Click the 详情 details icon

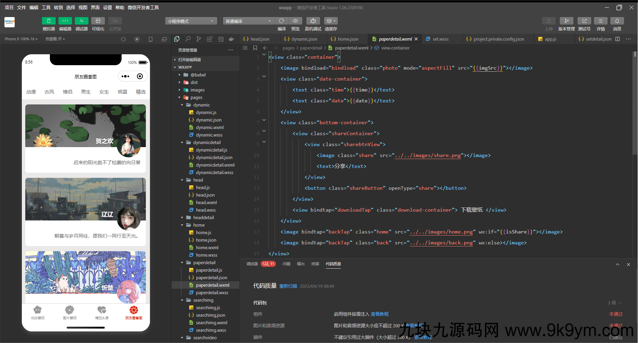click(600, 21)
